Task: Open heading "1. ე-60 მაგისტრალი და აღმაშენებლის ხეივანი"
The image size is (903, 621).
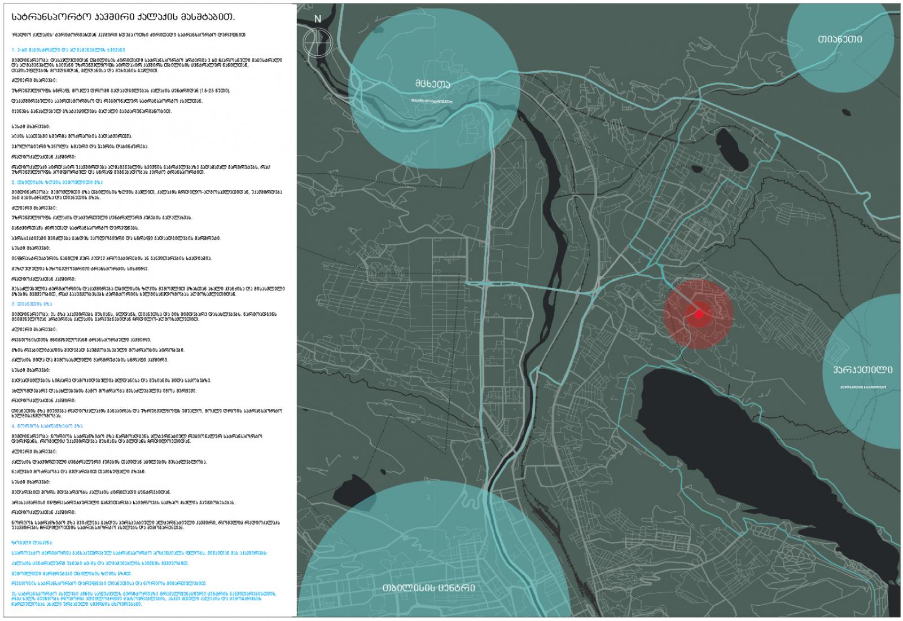Action: 68,50
